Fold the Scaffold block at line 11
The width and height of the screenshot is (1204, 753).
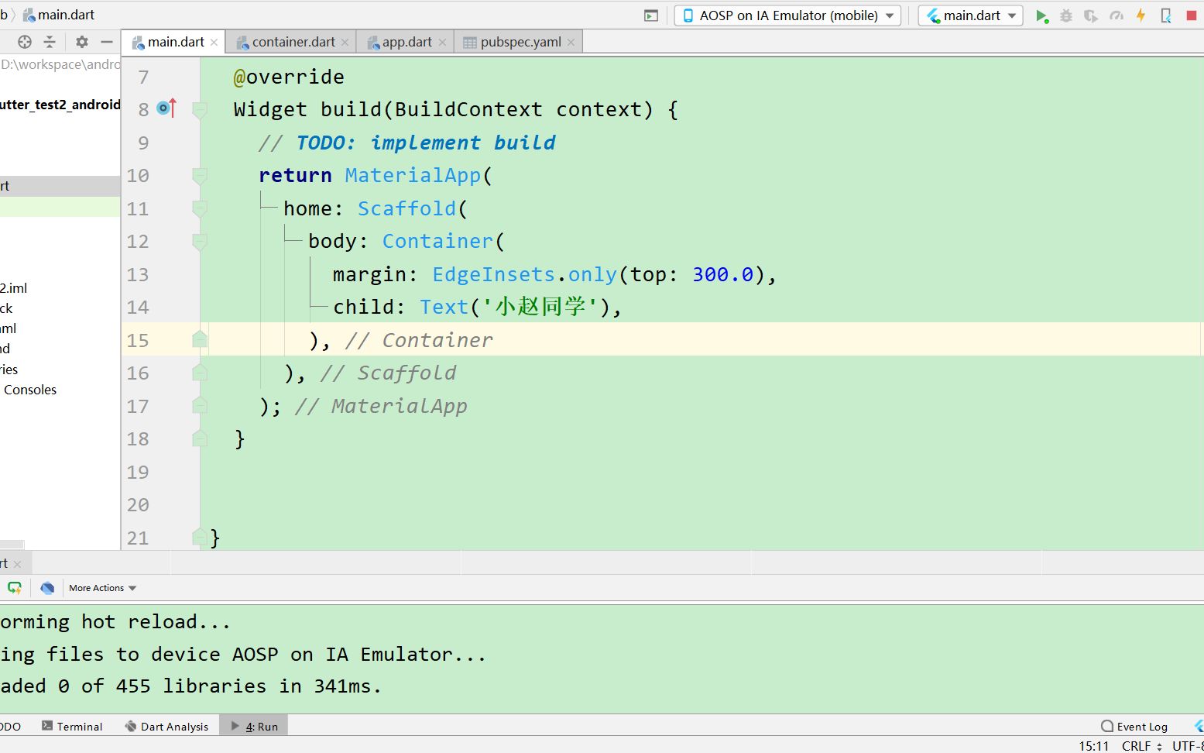(200, 208)
